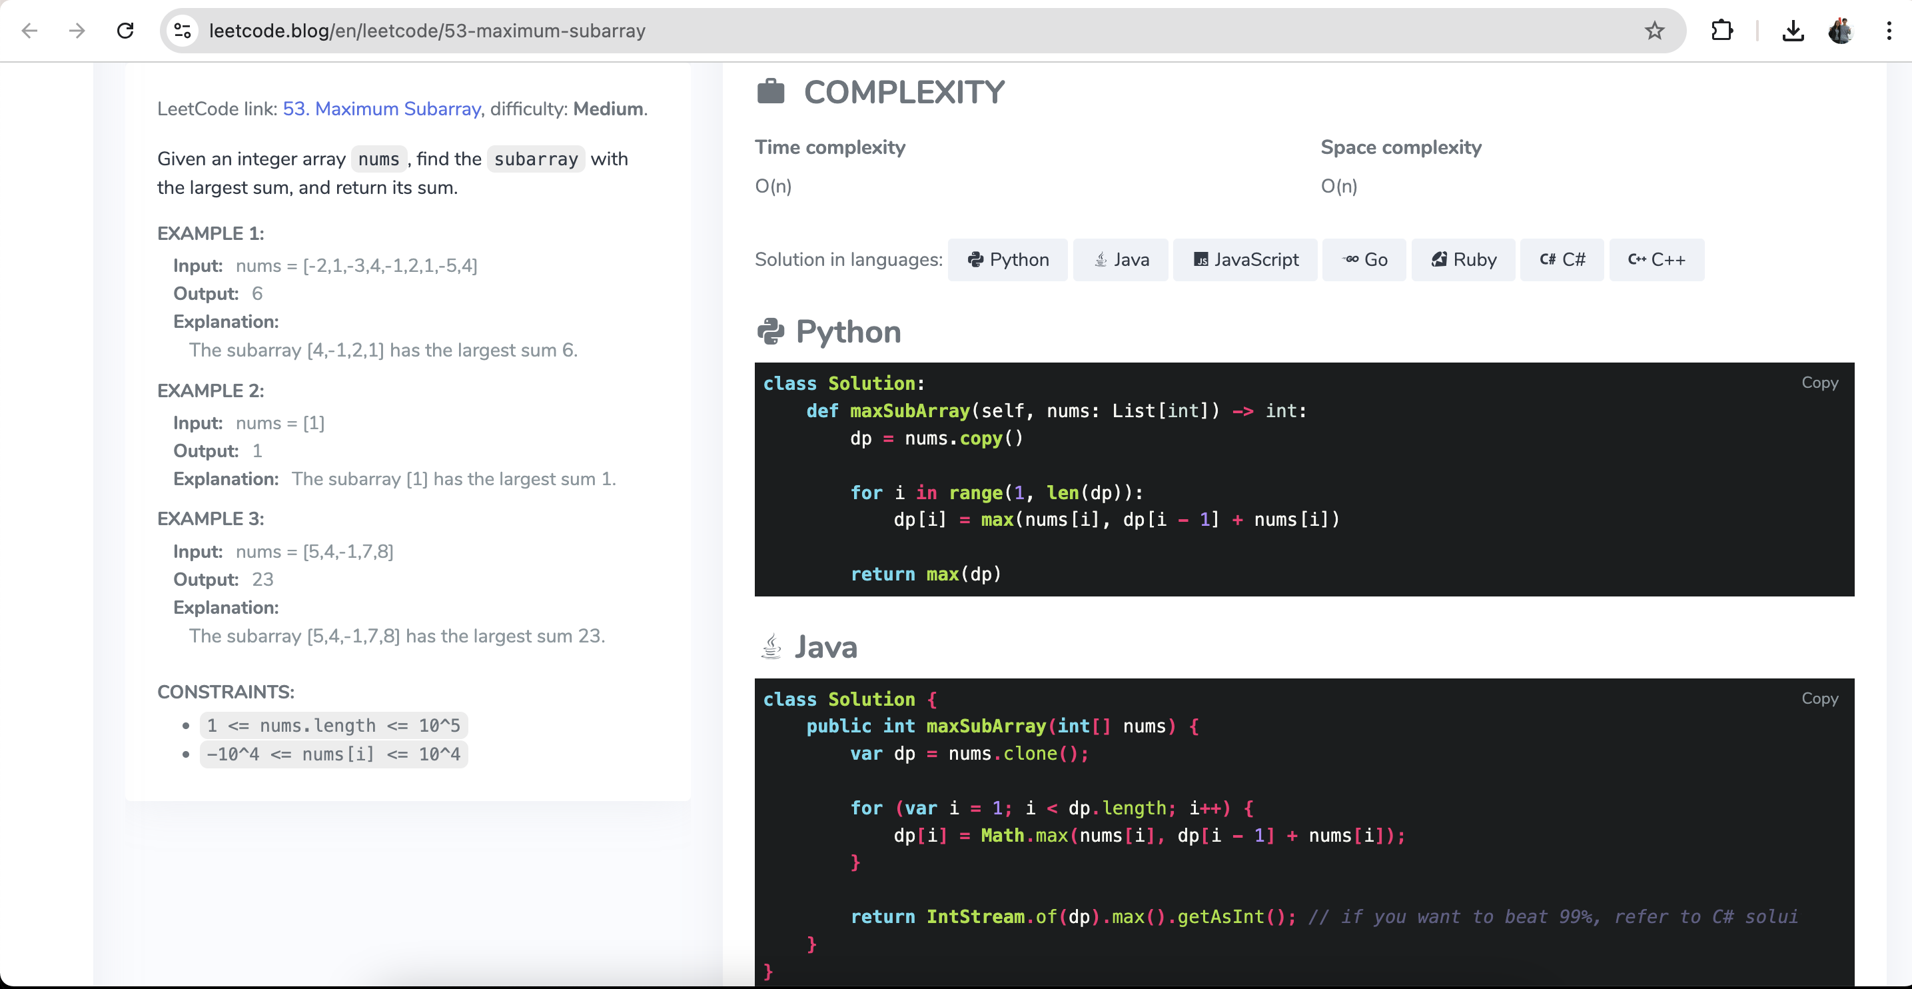
Task: Reload the page
Action: 125,31
